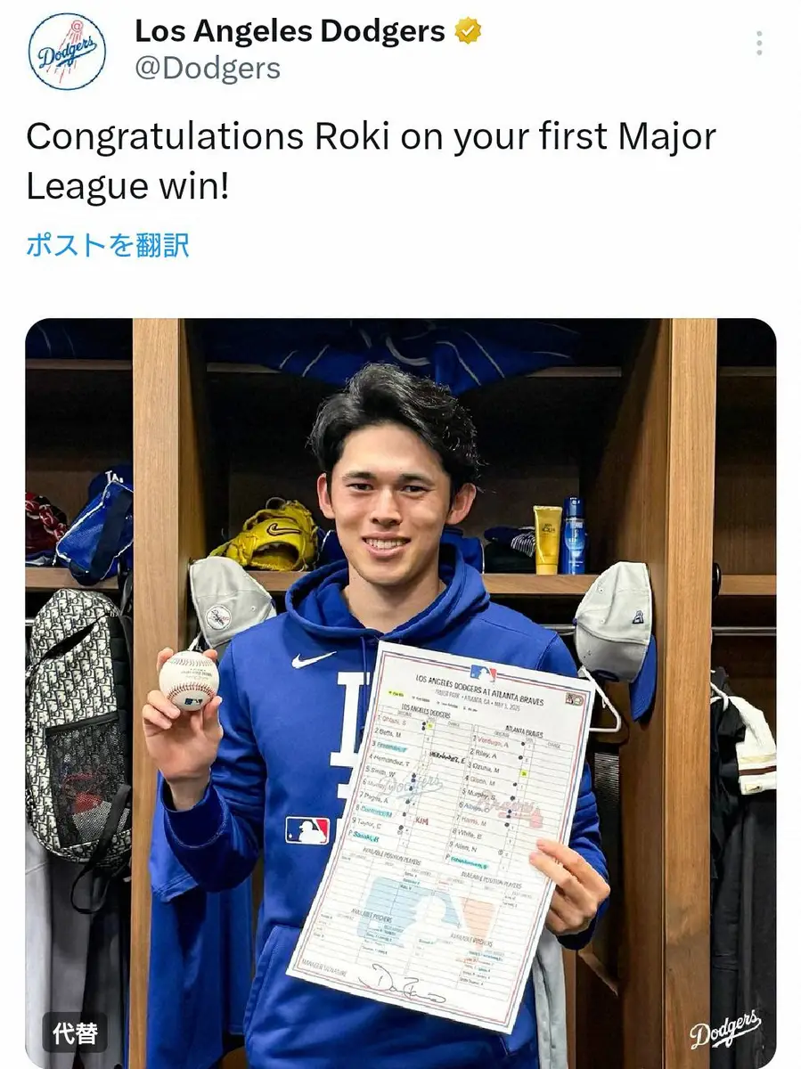
Task: Click the baseball held in his hand
Action: pyautogui.click(x=189, y=680)
